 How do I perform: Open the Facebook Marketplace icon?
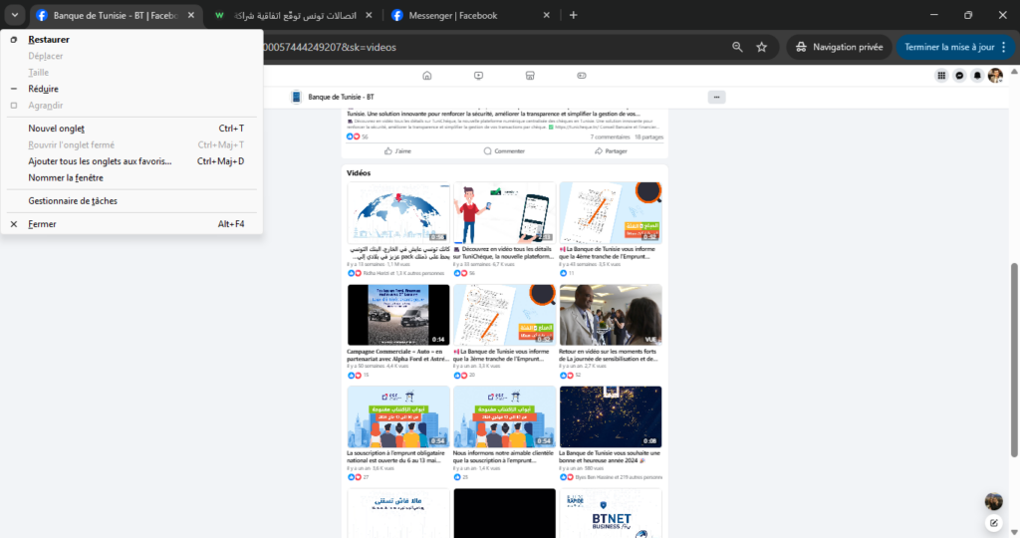point(531,76)
